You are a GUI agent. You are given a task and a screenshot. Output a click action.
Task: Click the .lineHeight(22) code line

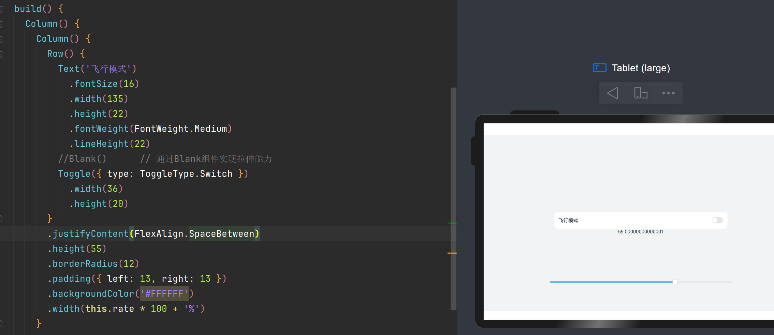click(109, 144)
